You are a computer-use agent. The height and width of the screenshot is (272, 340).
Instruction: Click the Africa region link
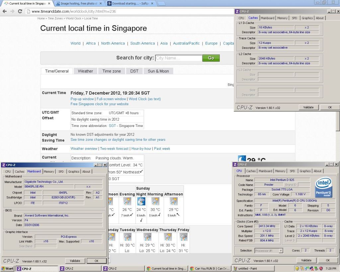coord(91,44)
